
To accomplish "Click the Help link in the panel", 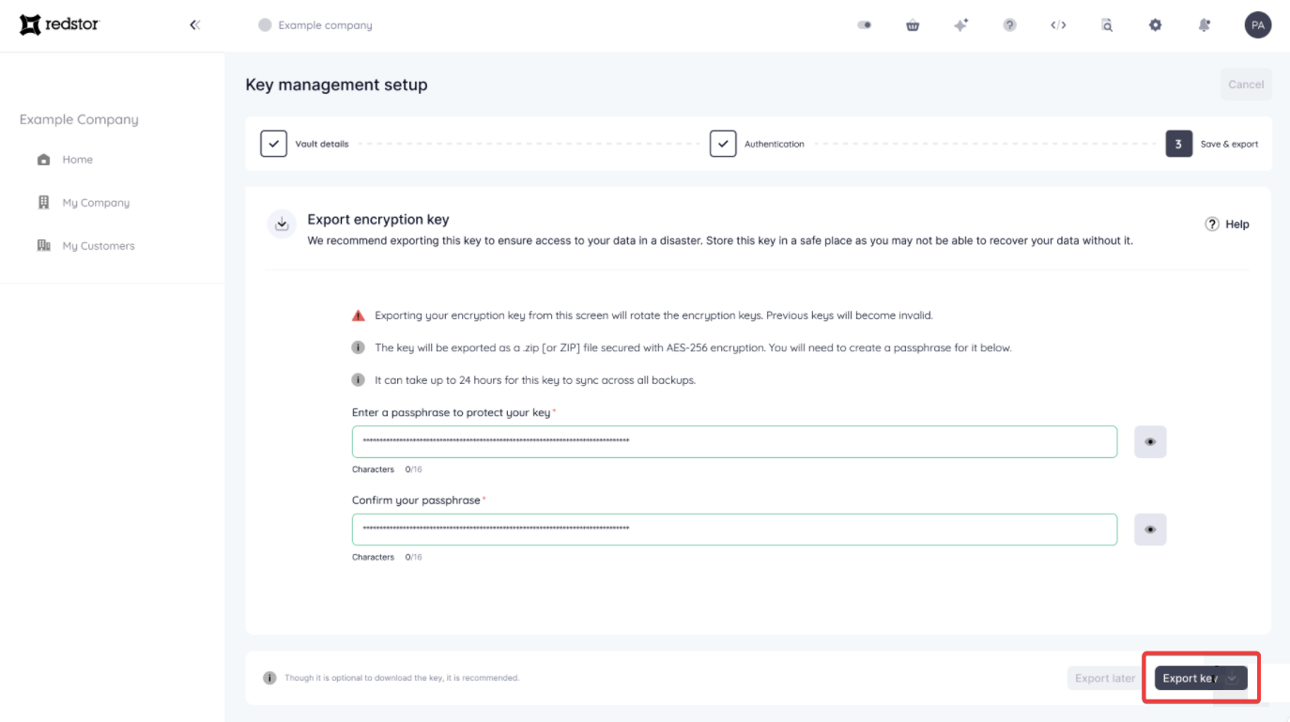I will coord(1227,224).
